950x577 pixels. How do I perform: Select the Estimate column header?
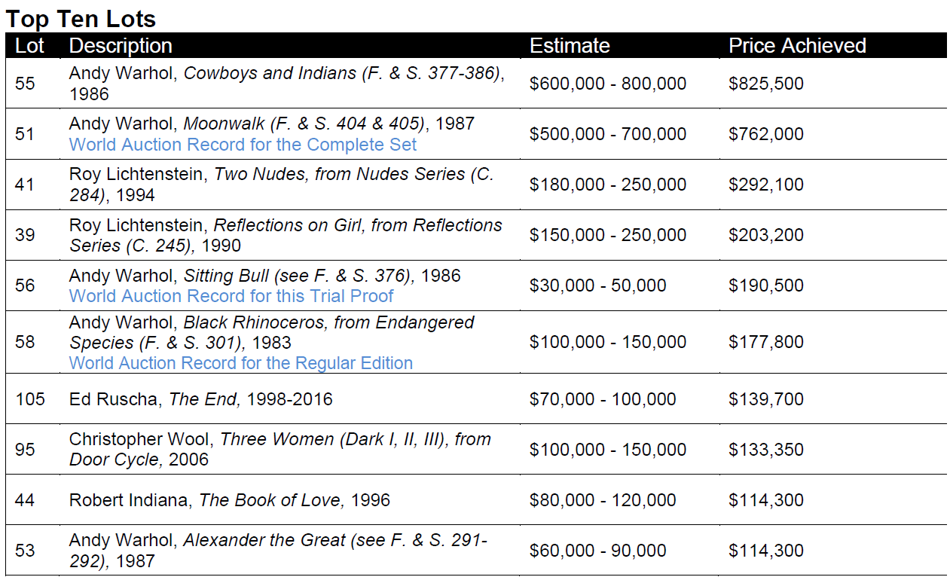tap(570, 46)
